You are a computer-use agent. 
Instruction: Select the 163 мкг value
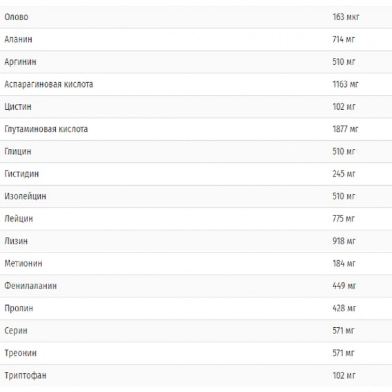[346, 17]
